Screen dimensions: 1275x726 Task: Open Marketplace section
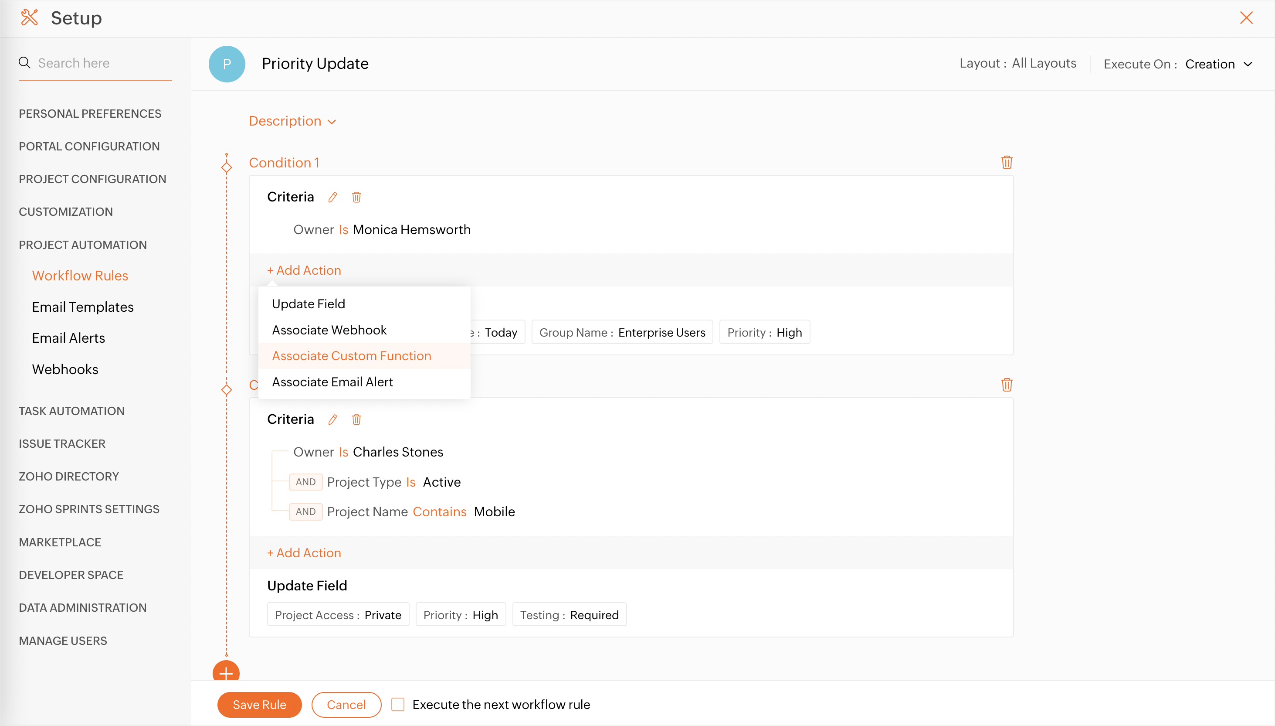pyautogui.click(x=60, y=542)
